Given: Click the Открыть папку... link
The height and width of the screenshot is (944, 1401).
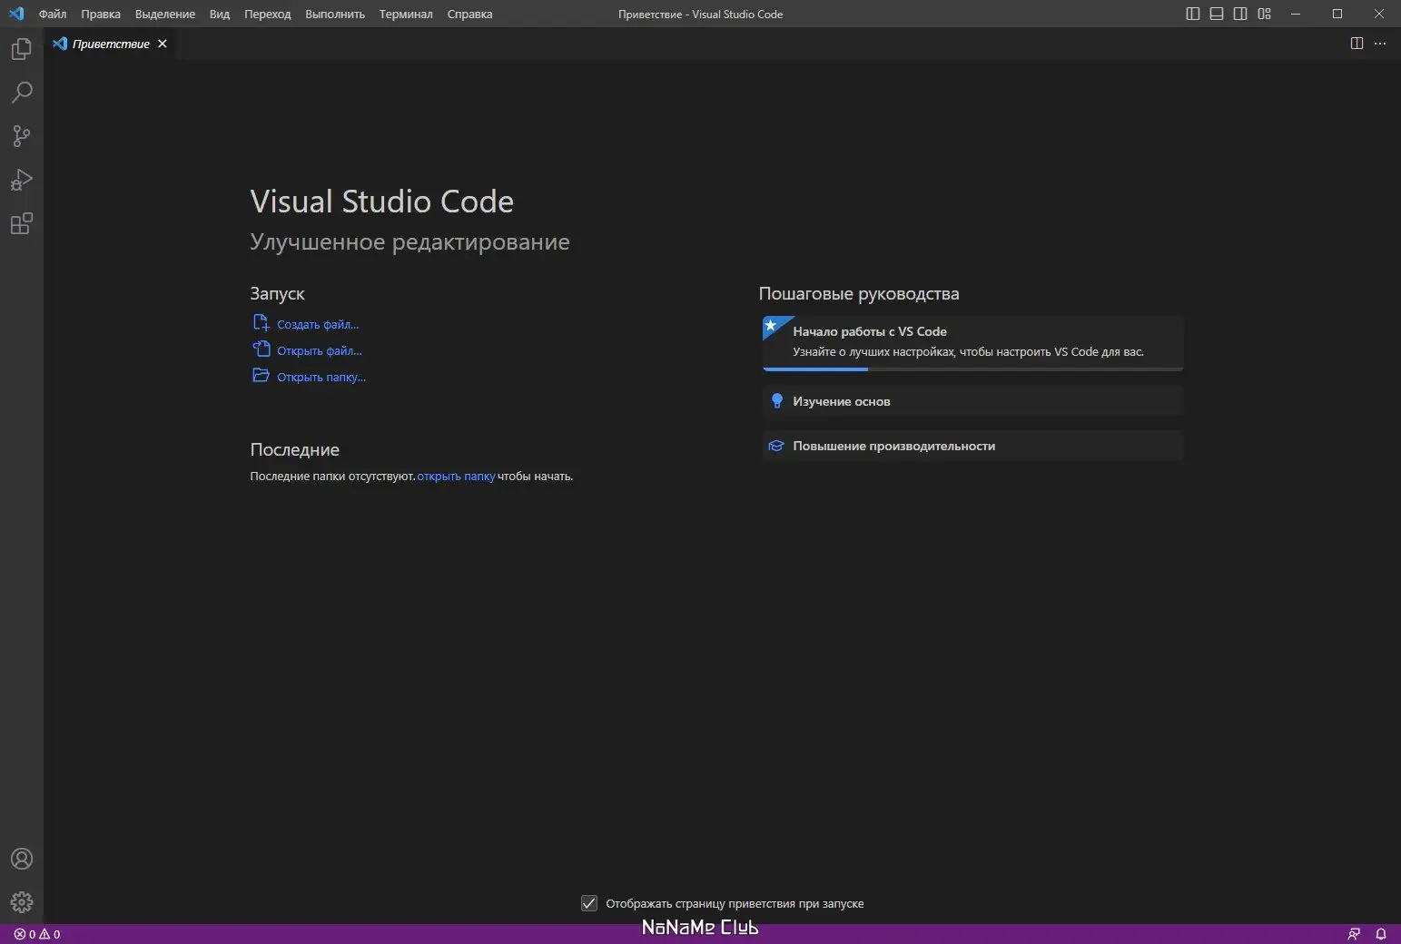Looking at the screenshot, I should coord(321,377).
